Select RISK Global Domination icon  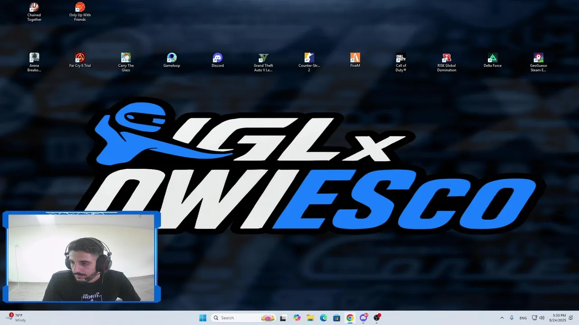coord(446,63)
